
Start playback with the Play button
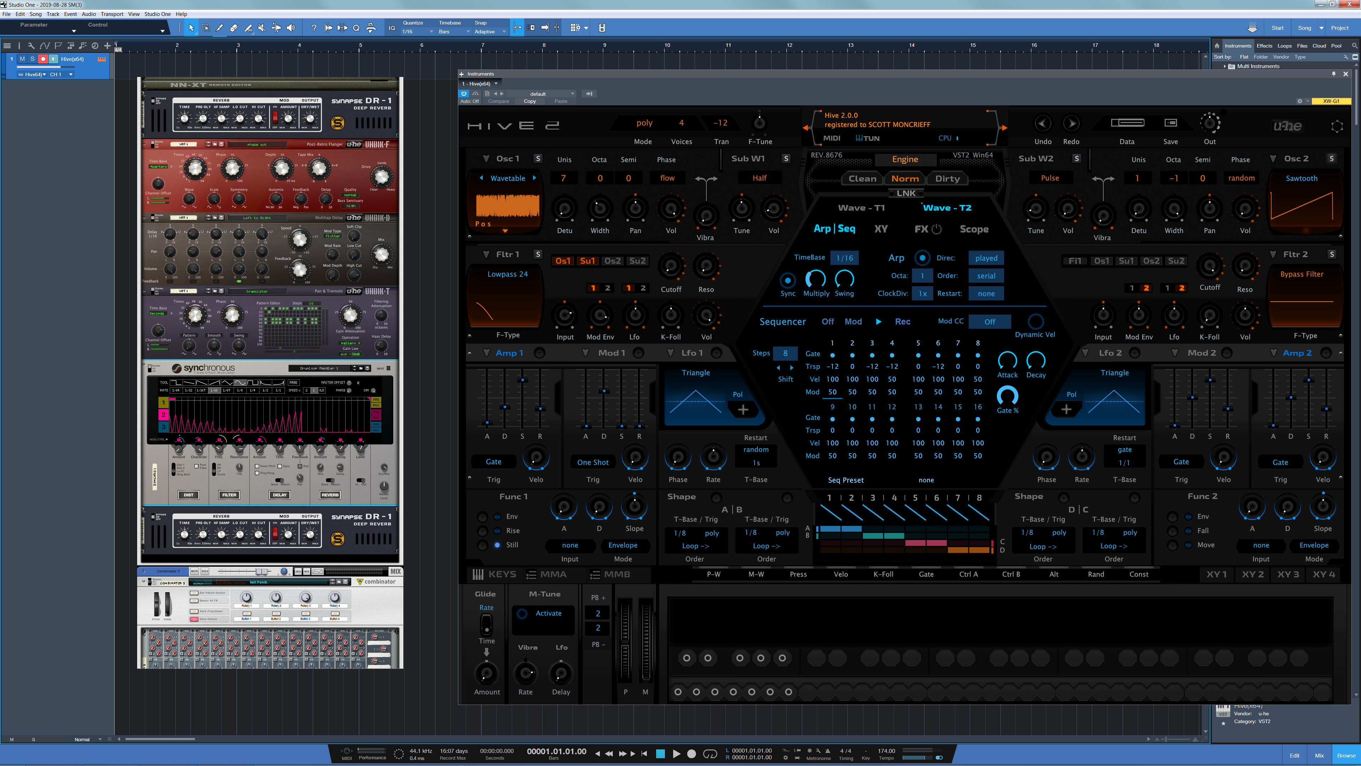(x=676, y=754)
